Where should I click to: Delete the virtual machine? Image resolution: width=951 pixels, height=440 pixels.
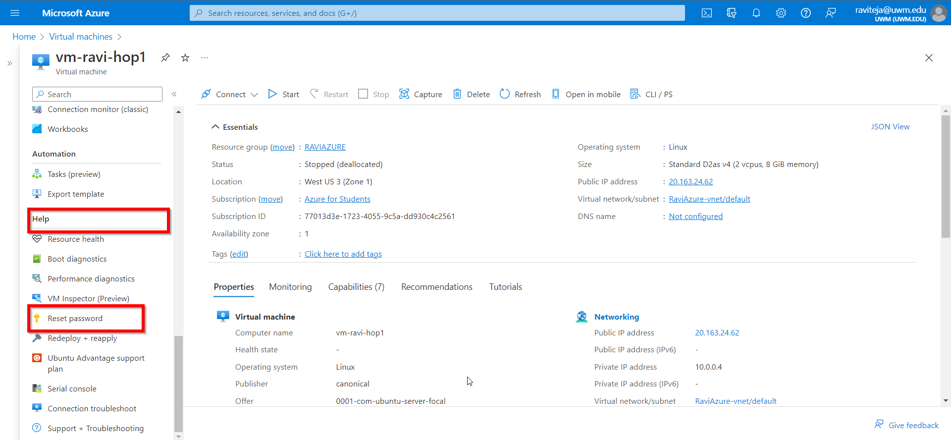pyautogui.click(x=471, y=94)
